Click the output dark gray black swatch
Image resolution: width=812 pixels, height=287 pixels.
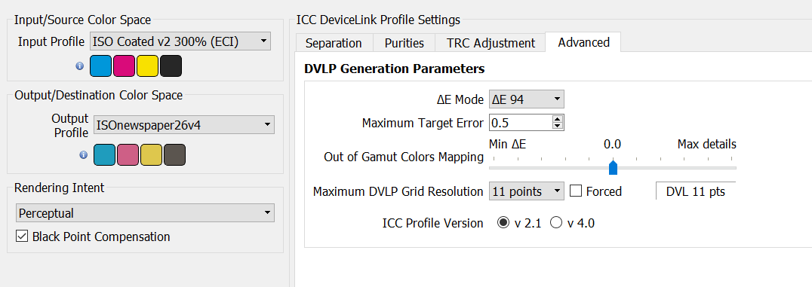click(x=174, y=155)
